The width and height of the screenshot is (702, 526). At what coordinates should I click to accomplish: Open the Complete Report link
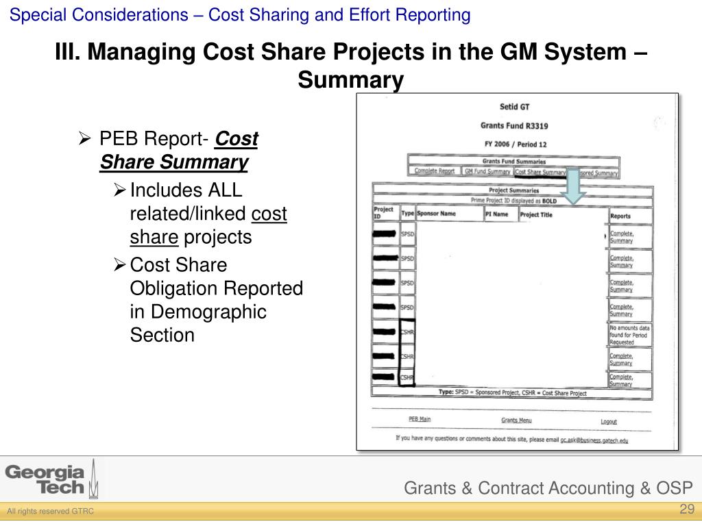[434, 171]
